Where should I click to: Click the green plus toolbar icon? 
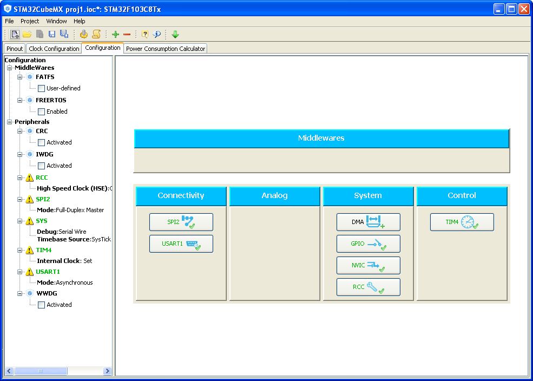pyautogui.click(x=116, y=34)
